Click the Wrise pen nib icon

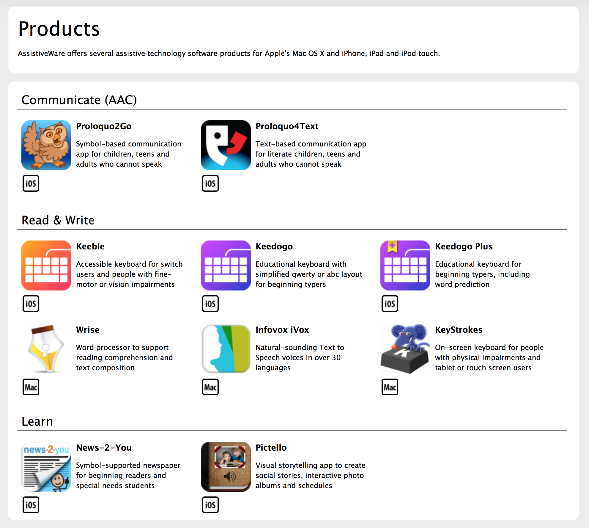click(x=46, y=349)
